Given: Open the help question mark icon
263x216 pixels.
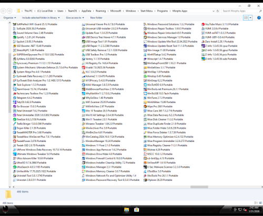Looking at the screenshot, I should pyautogui.click(x=259, y=18).
